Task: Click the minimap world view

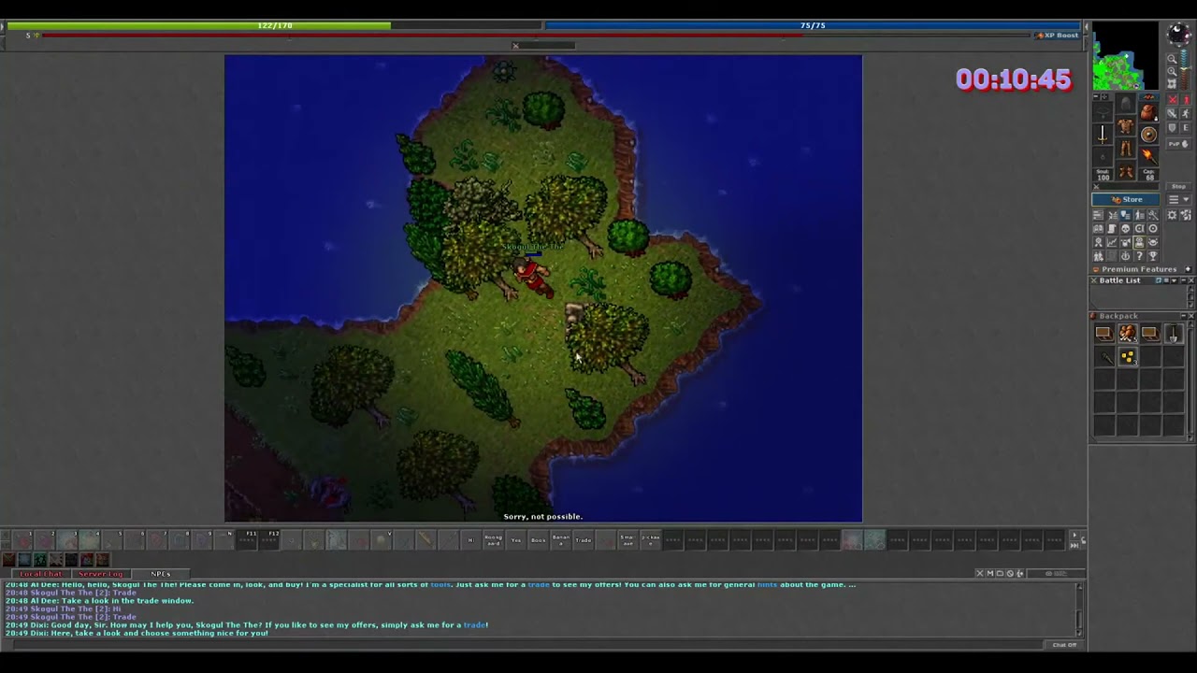Action: coord(1126,56)
